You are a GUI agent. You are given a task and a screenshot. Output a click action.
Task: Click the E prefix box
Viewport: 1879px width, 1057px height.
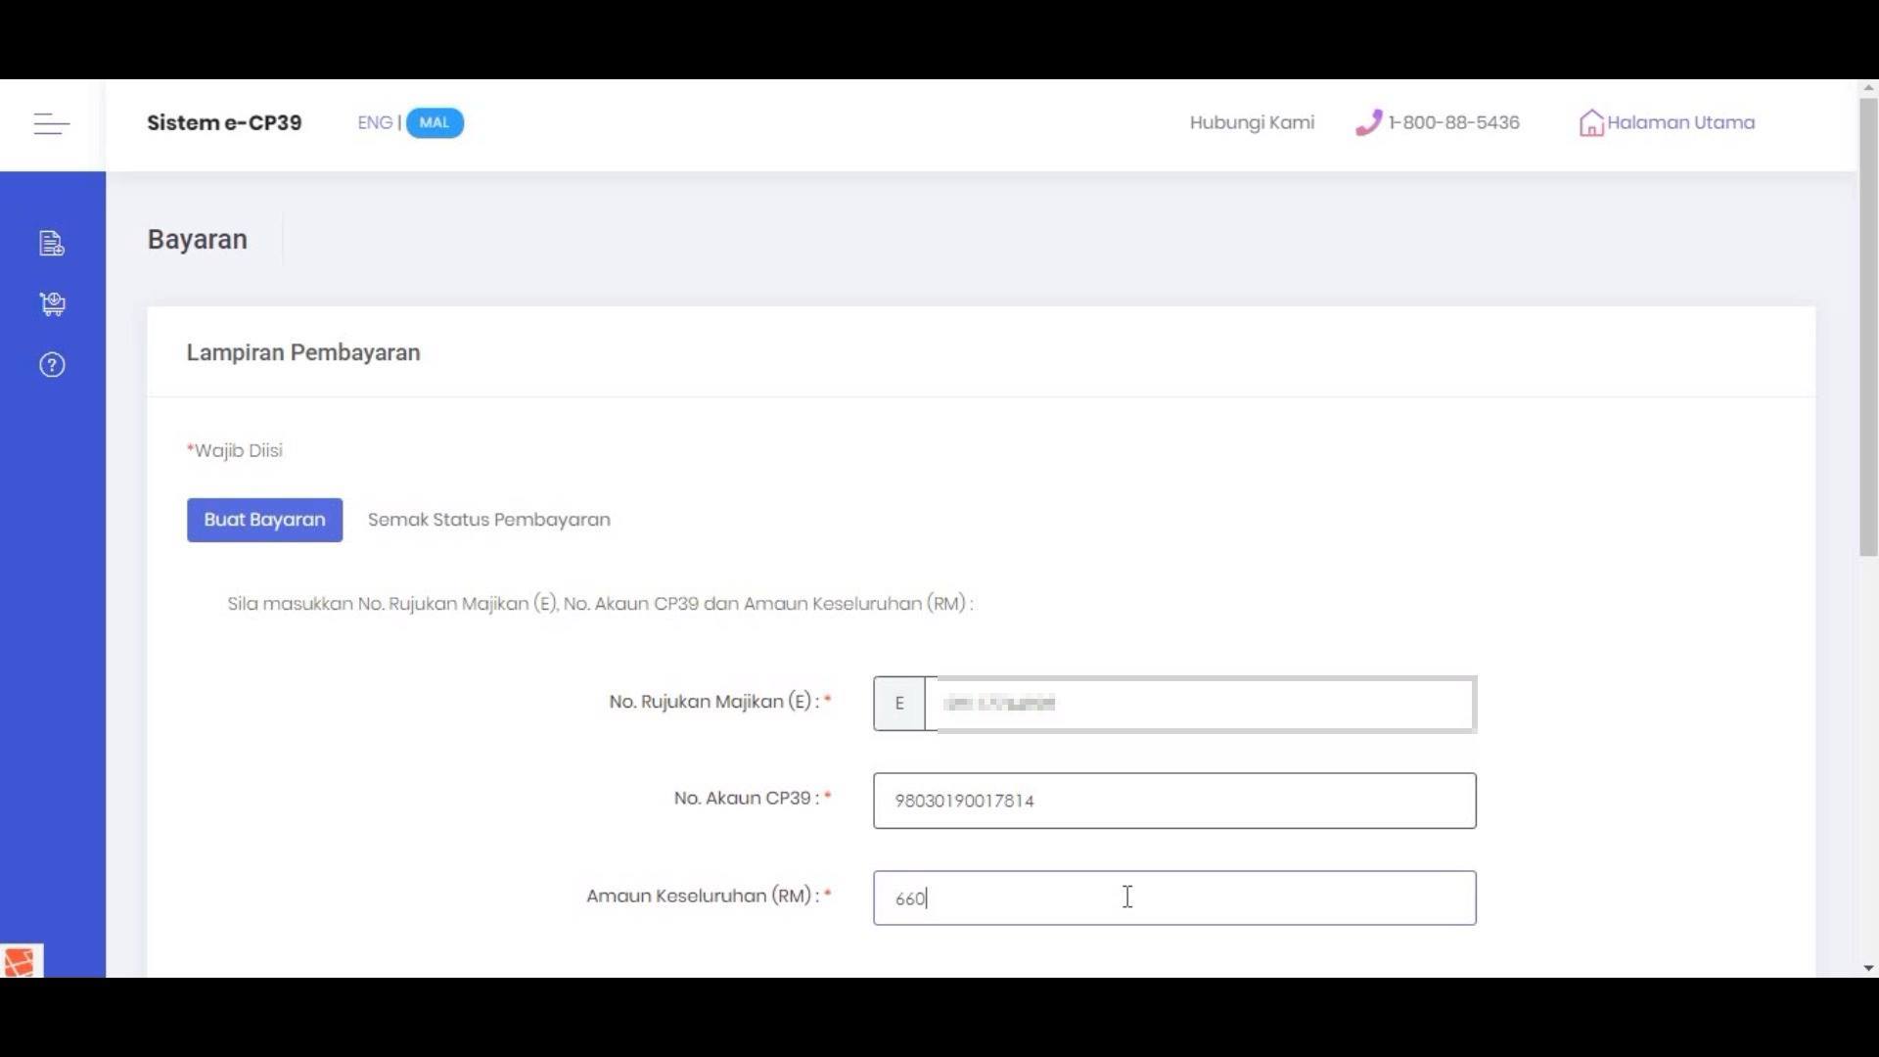pos(899,704)
